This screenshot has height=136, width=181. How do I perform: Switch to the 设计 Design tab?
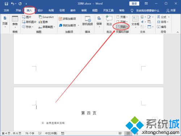[x=40, y=10]
